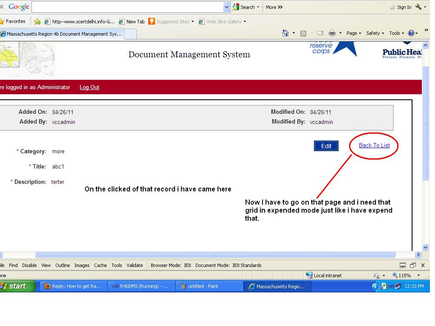Open the Google search box history dropdown

coord(227,7)
